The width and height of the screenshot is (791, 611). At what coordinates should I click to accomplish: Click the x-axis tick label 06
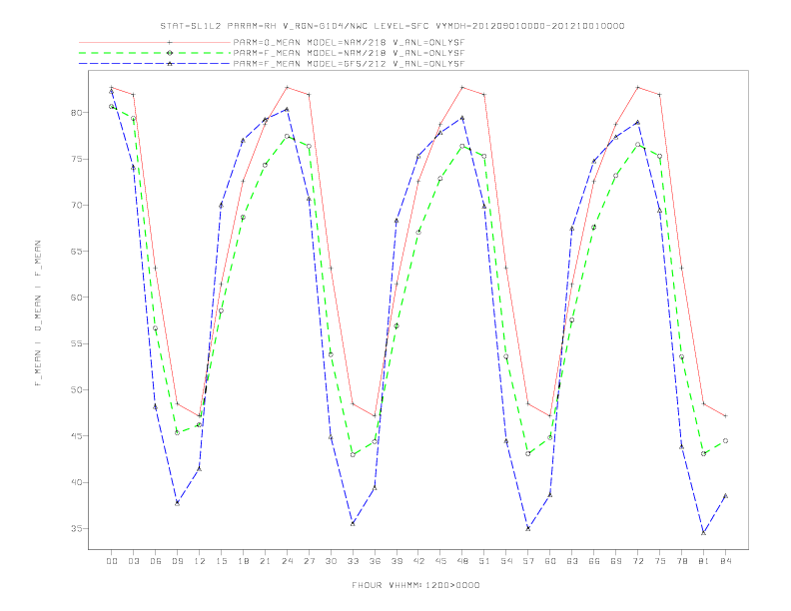click(156, 561)
